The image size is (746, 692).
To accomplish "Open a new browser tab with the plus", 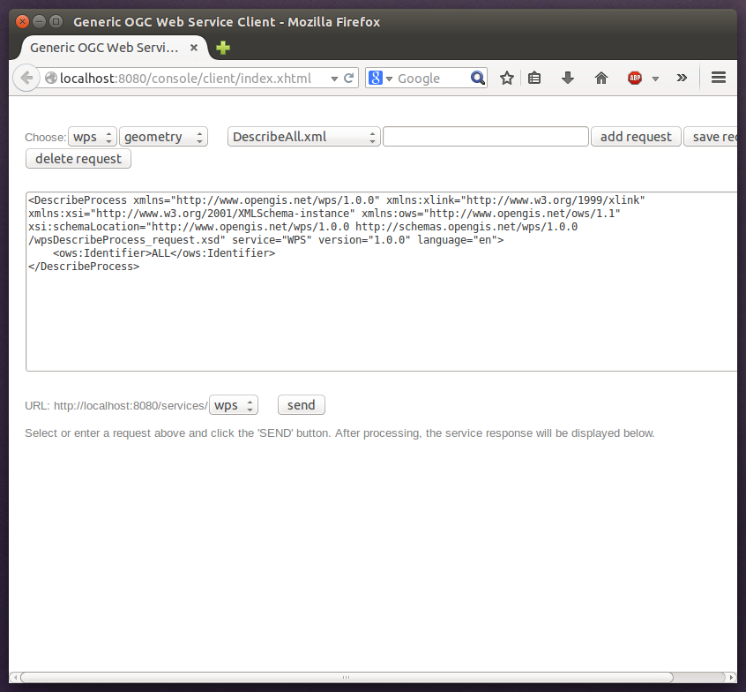I will (222, 48).
